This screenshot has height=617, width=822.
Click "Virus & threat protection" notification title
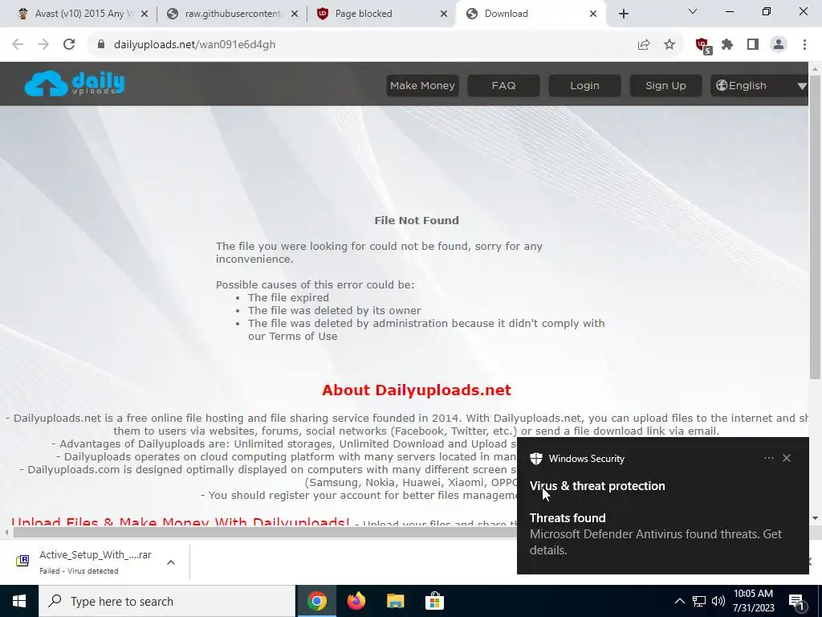point(597,486)
